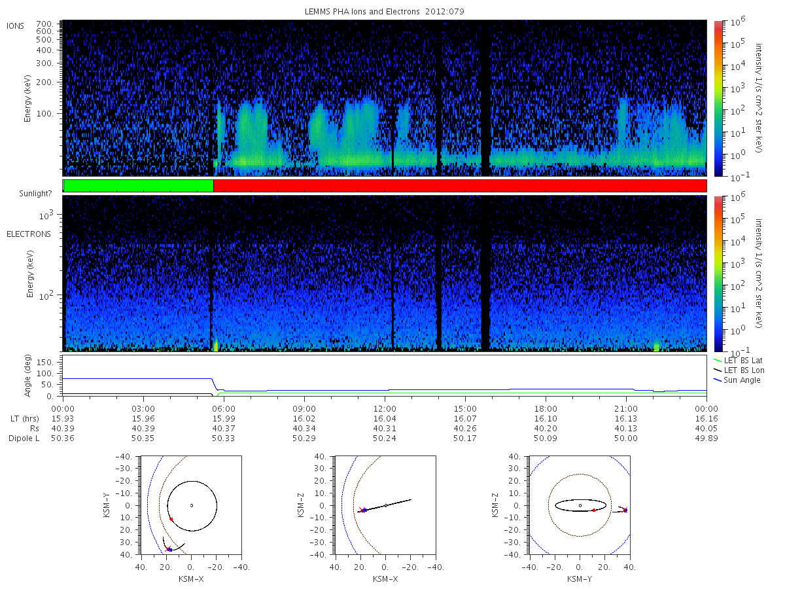Open the electrons energy spectrogram panel
Image resolution: width=785 pixels, height=589 pixels.
[385, 273]
